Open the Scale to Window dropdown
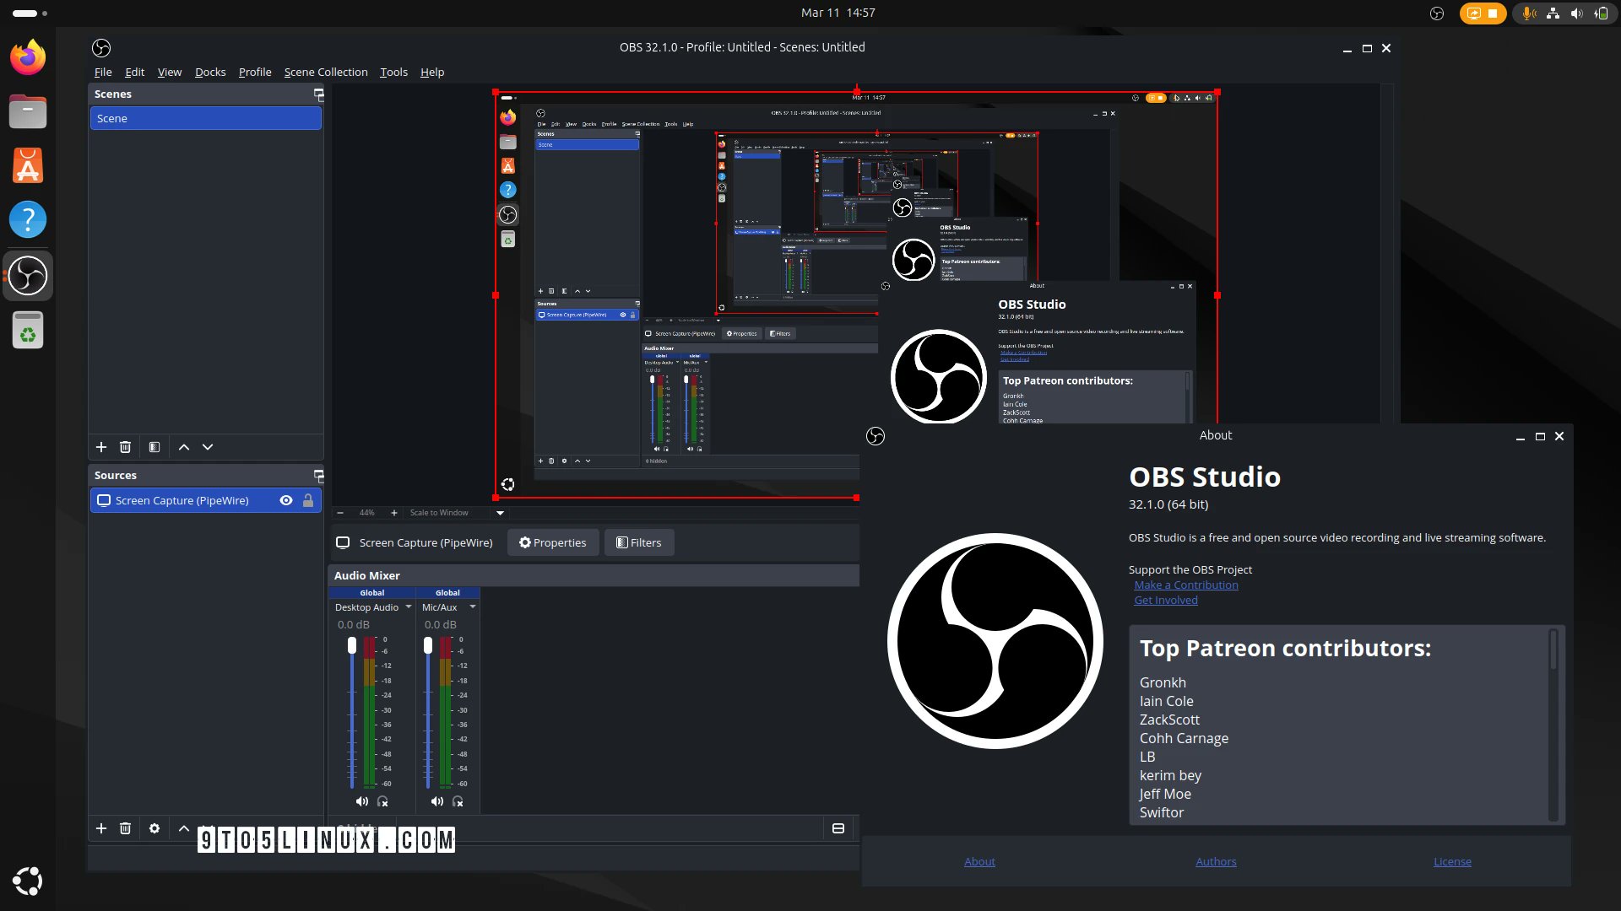Screen dimensions: 1621x911 click(500, 513)
